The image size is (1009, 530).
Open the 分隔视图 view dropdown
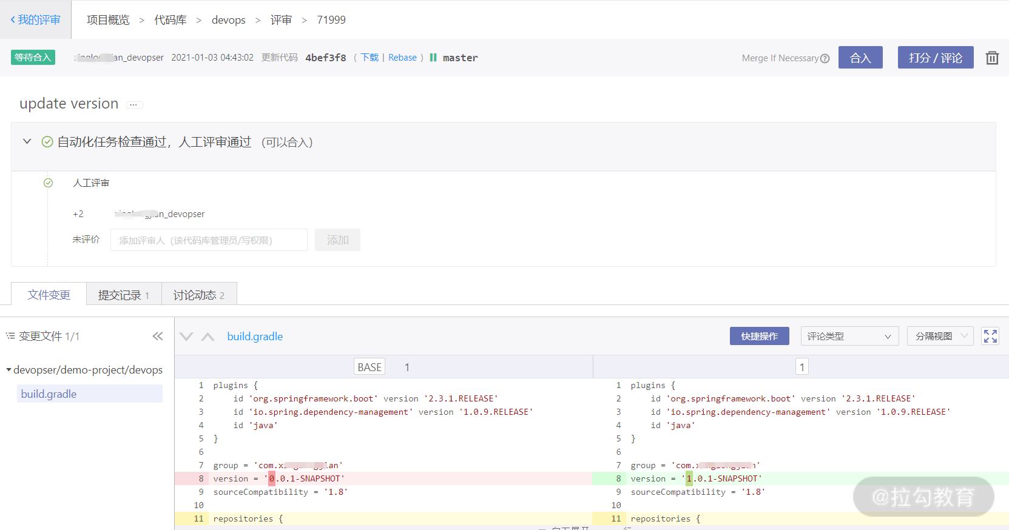click(x=940, y=336)
